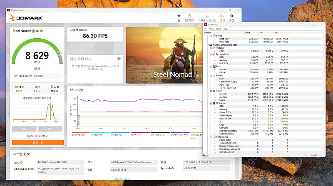Open the 3DMark Stress Tests icon
This screenshot has width=333, height=186.
coord(207,16)
